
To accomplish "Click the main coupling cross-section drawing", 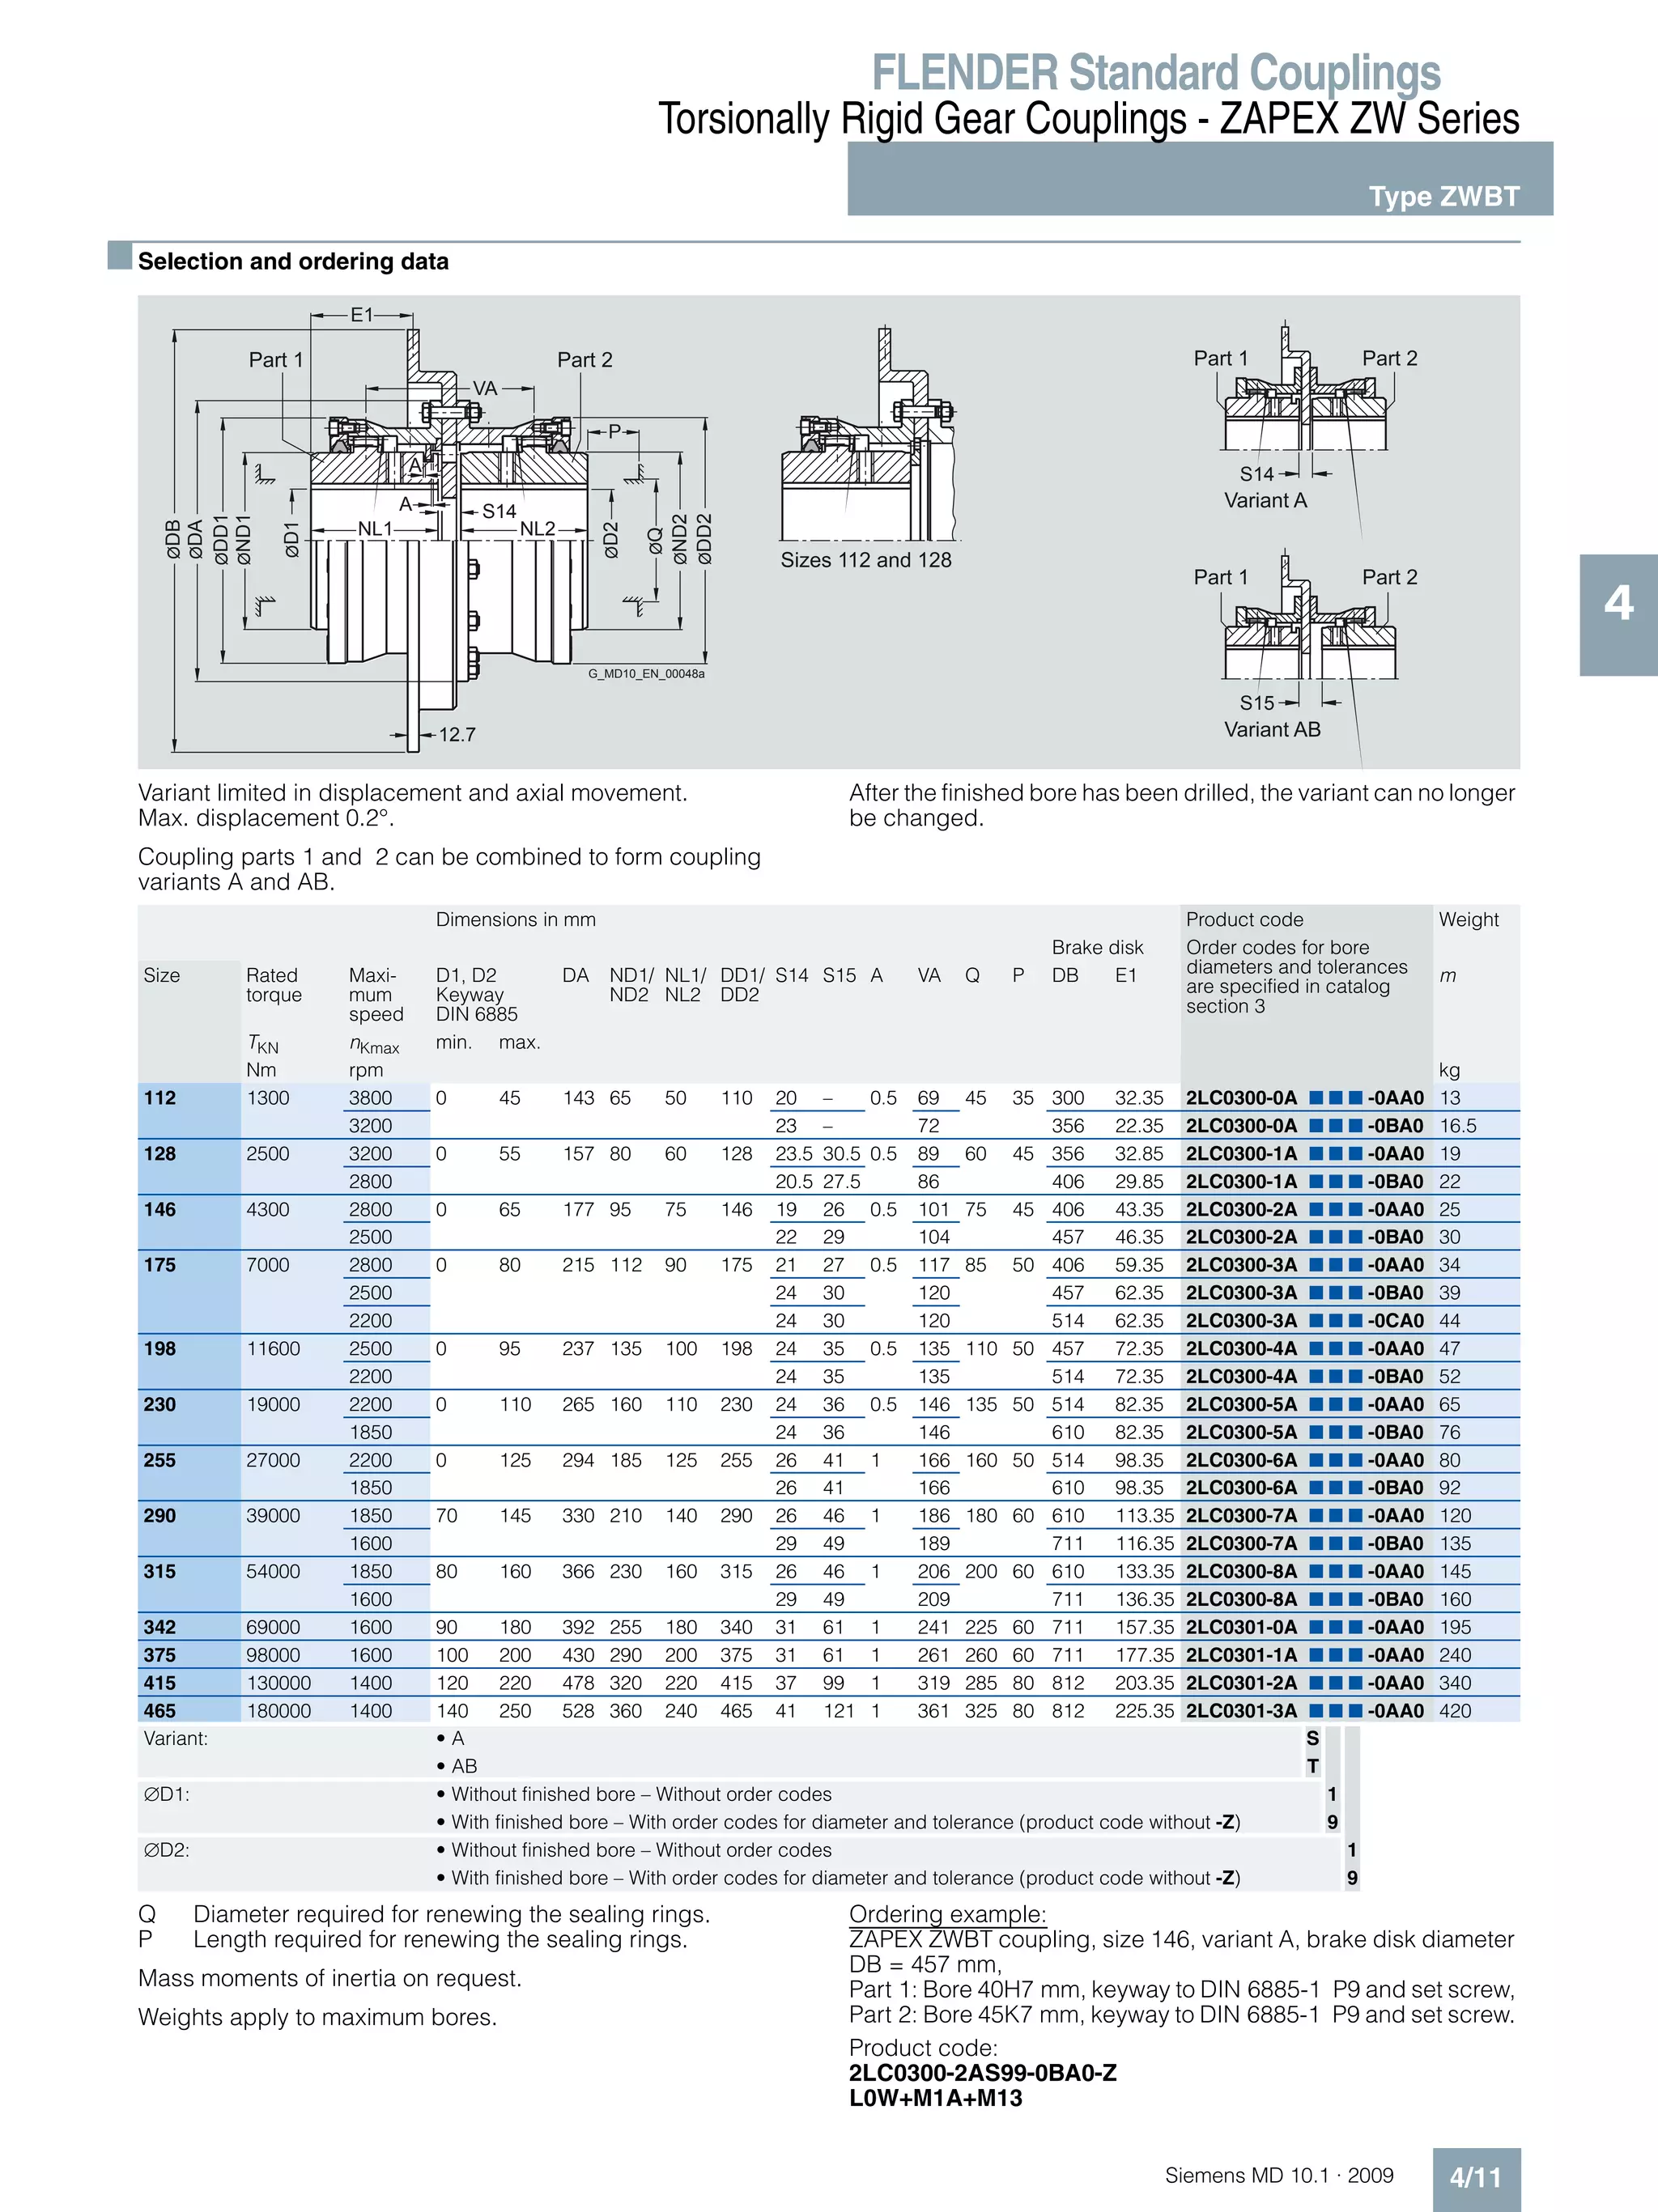I will (x=440, y=530).
